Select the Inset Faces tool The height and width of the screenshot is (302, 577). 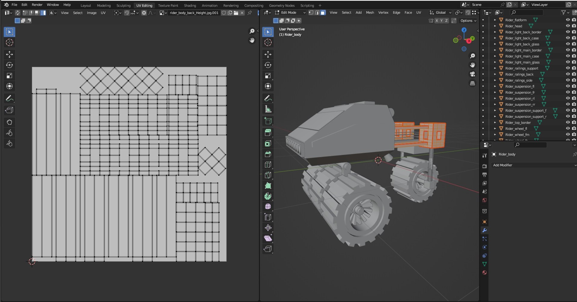click(268, 143)
